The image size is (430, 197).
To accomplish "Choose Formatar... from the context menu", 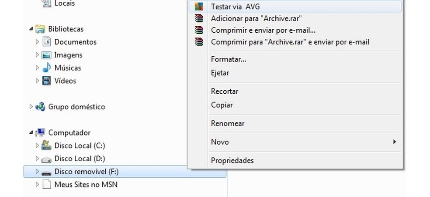I will point(228,59).
